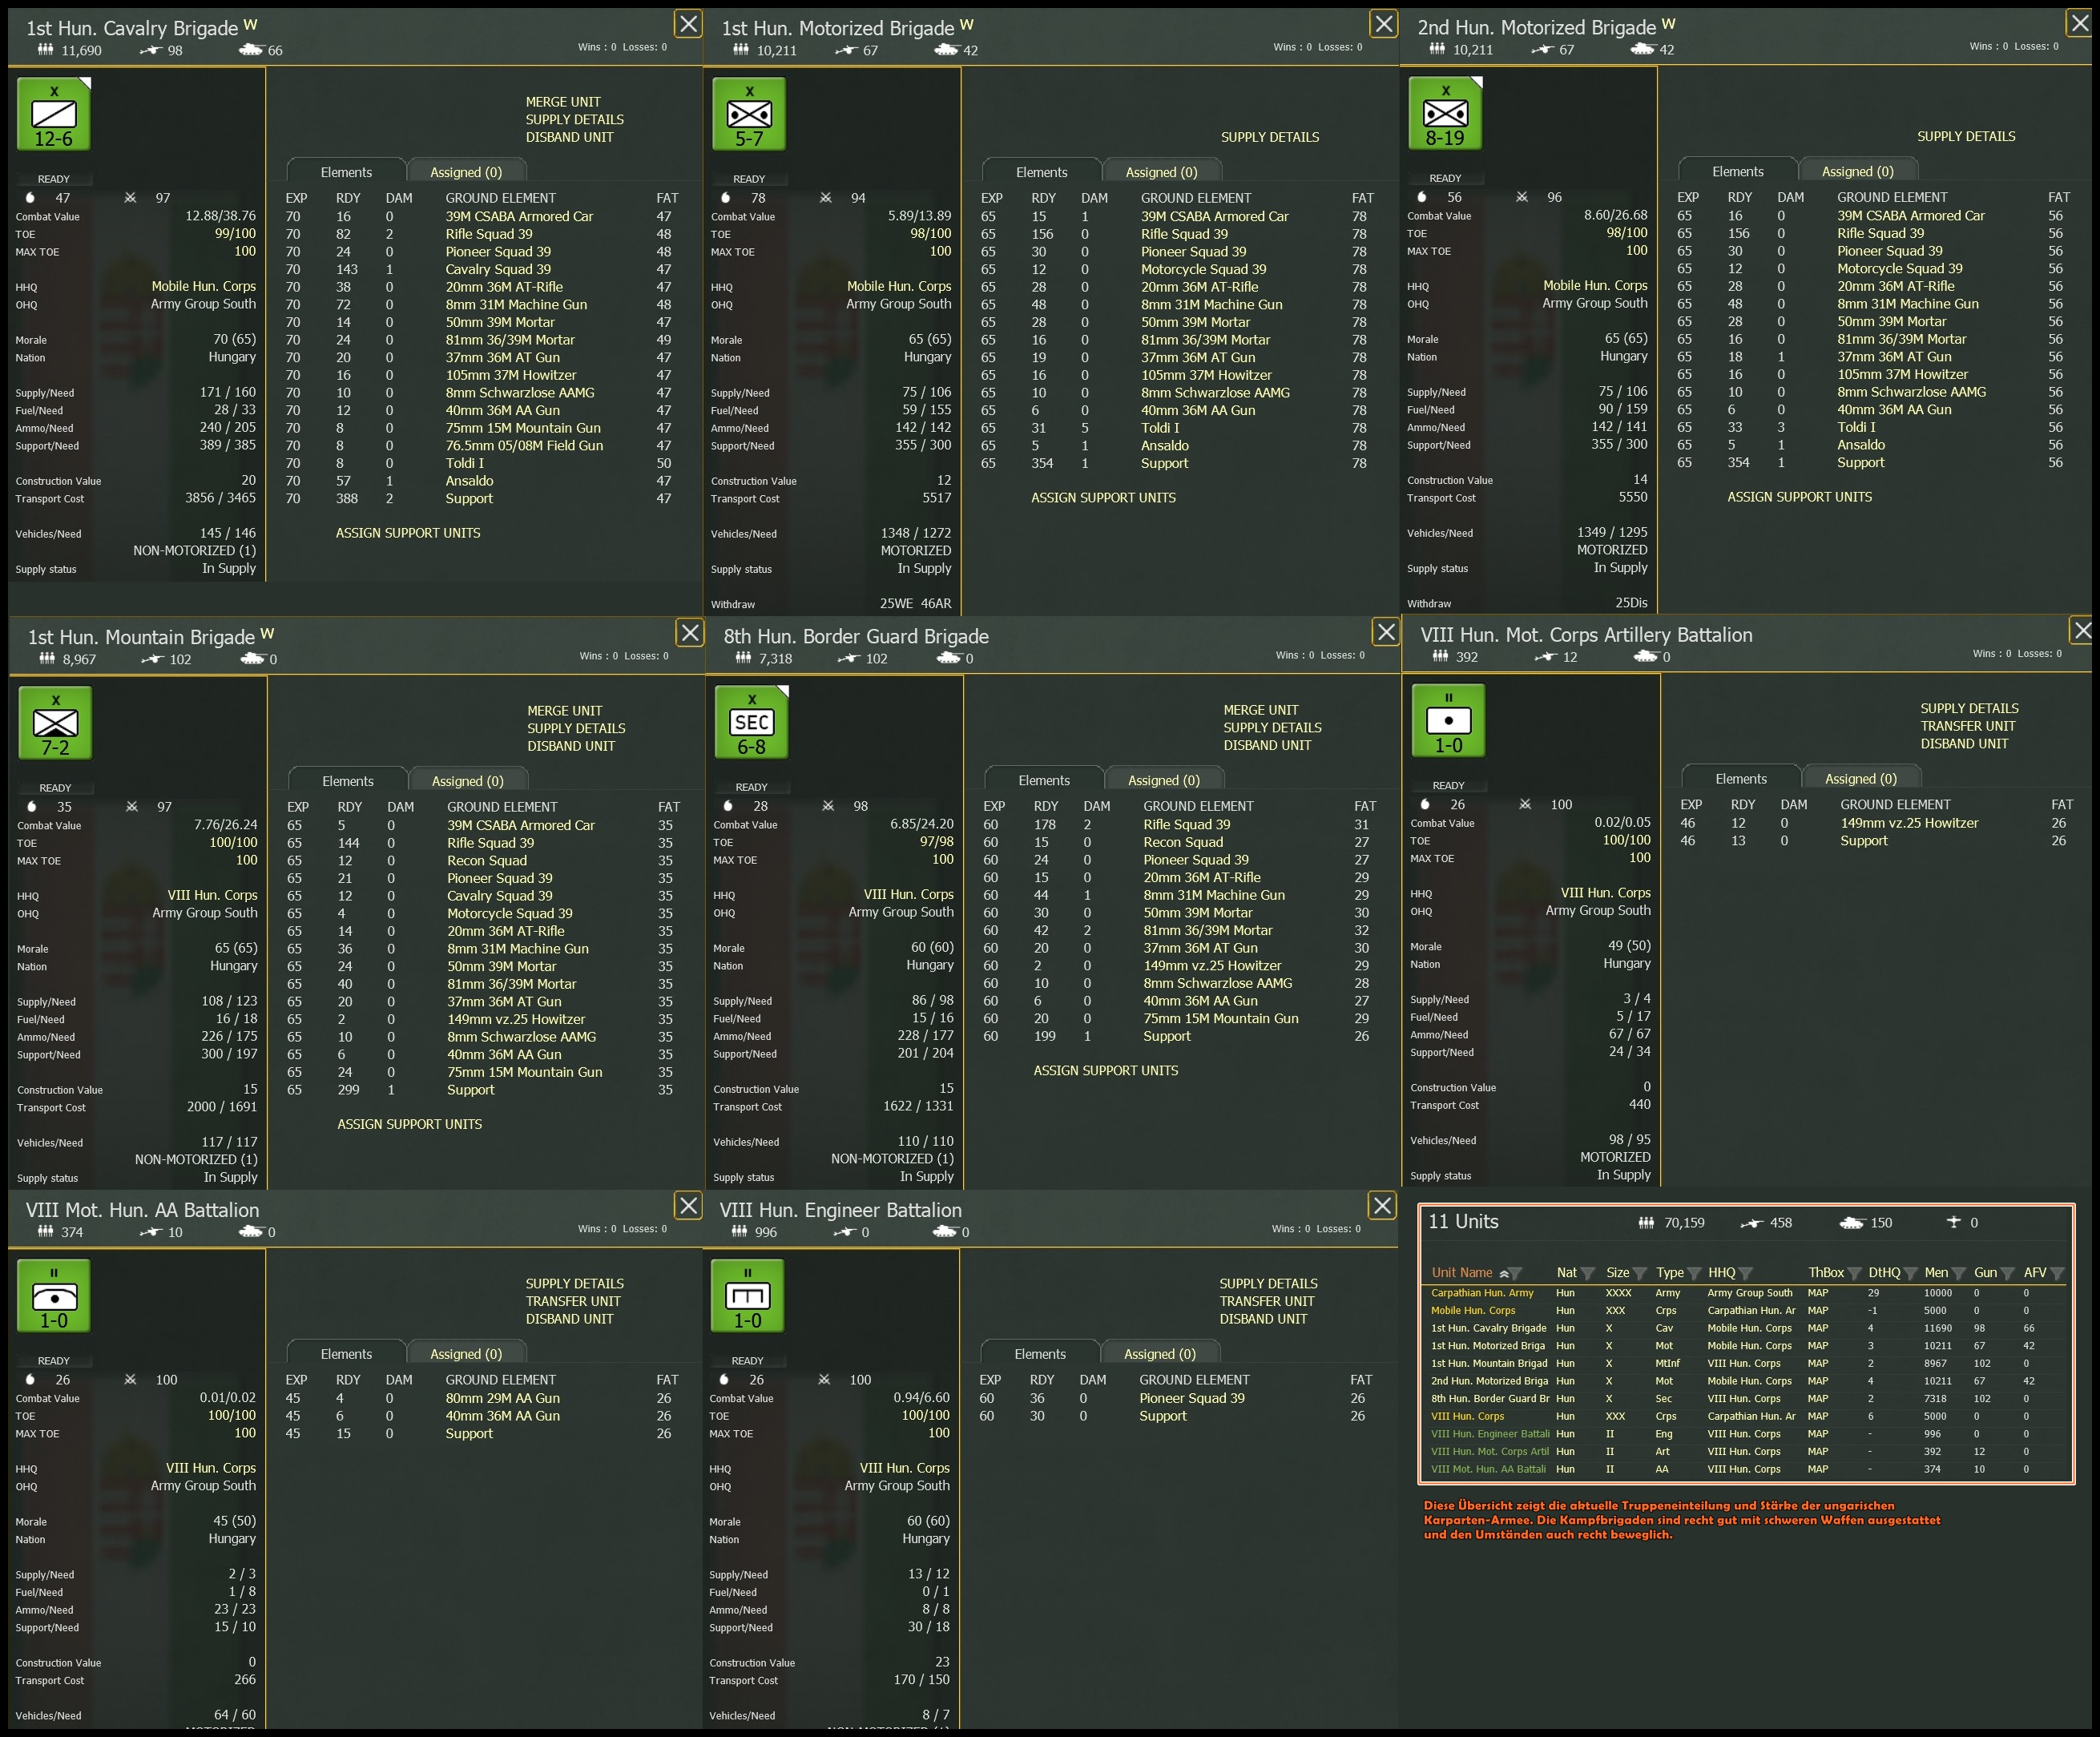Click the 2nd Hun. Motorized Brigade 8-19 counter
Image resolution: width=2100 pixels, height=1737 pixels.
click(x=1445, y=113)
